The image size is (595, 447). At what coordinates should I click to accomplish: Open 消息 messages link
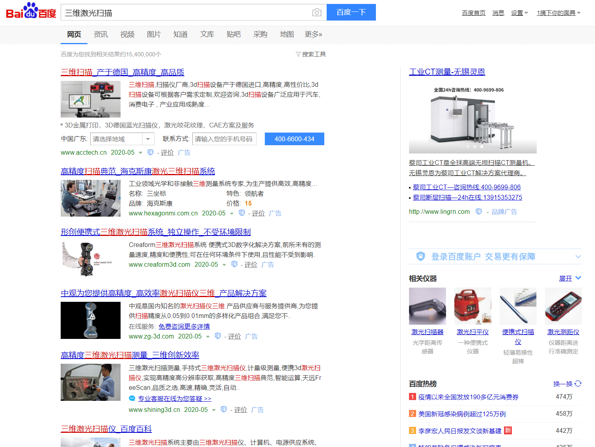pyautogui.click(x=498, y=13)
